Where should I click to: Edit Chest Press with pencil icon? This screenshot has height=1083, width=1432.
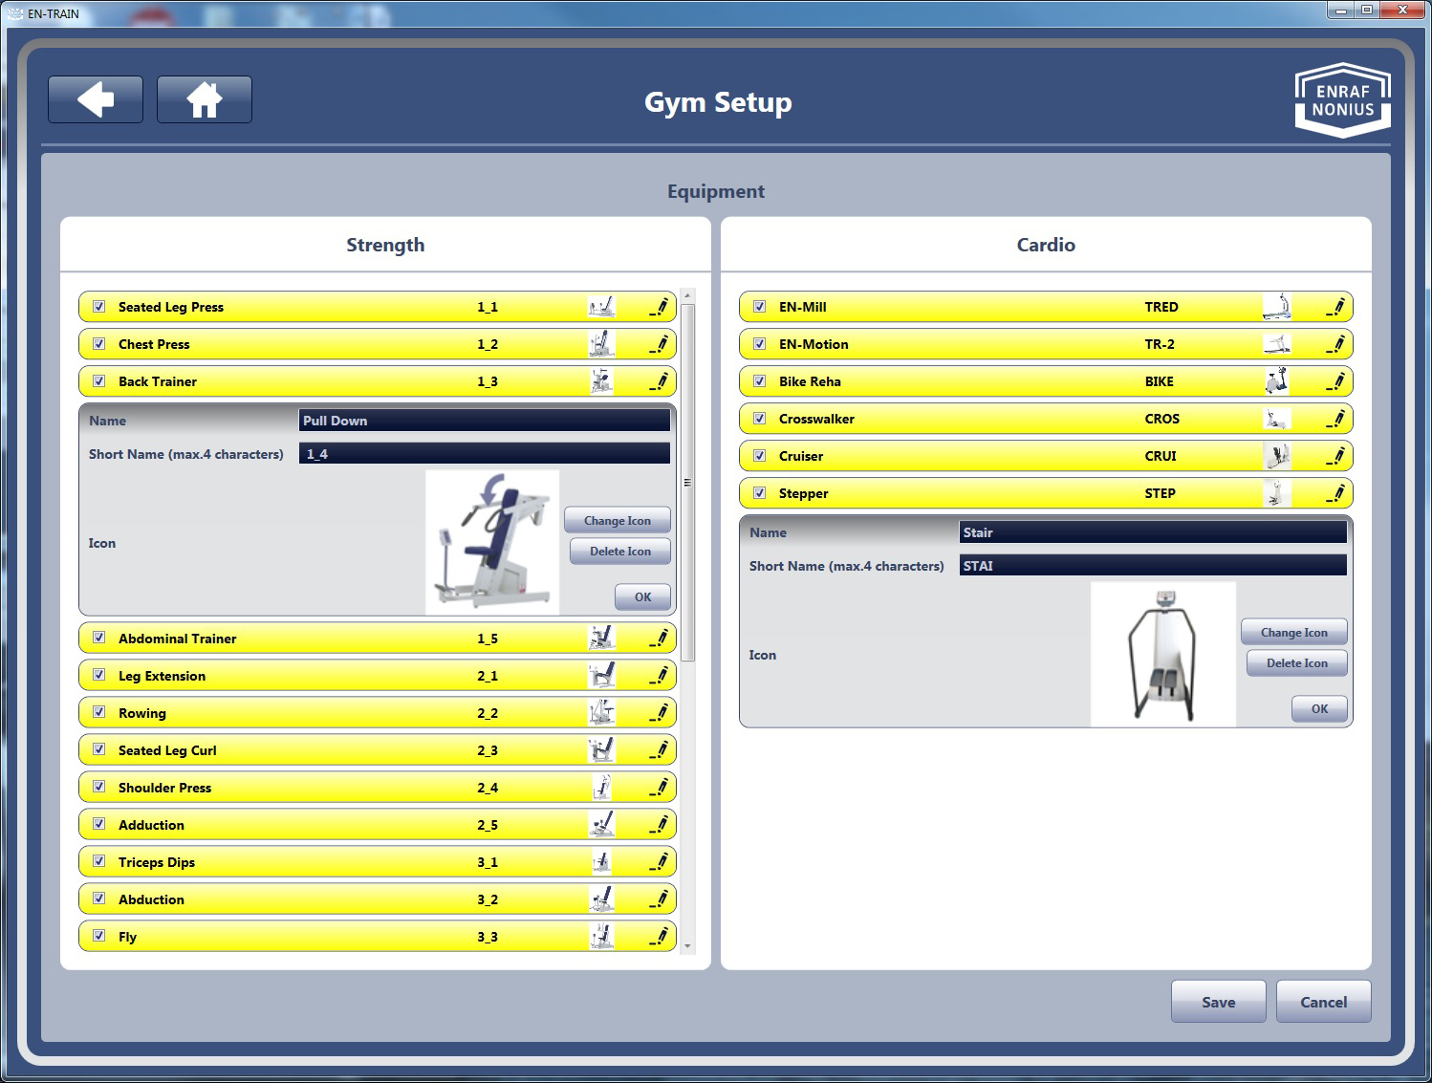[659, 344]
